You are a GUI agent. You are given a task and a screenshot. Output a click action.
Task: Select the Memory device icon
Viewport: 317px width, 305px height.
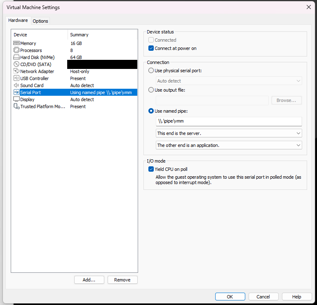[16, 43]
